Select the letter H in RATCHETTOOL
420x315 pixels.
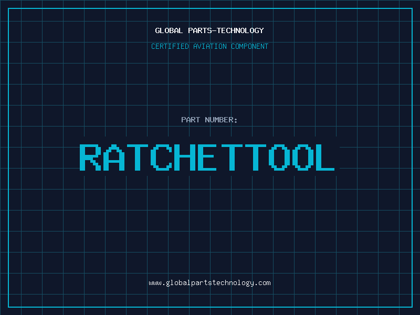pos(184,157)
